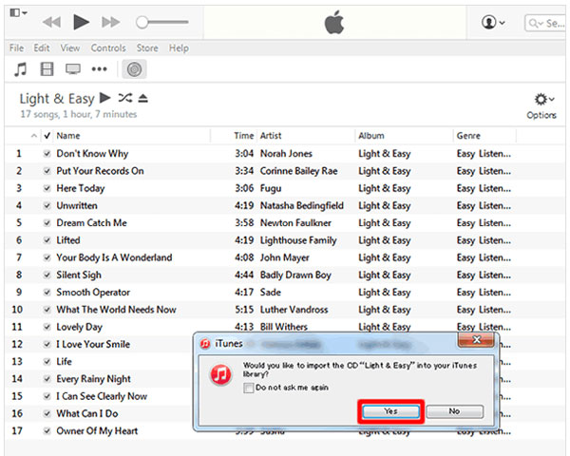Decline import by clicking No
The height and width of the screenshot is (456, 570).
(454, 411)
